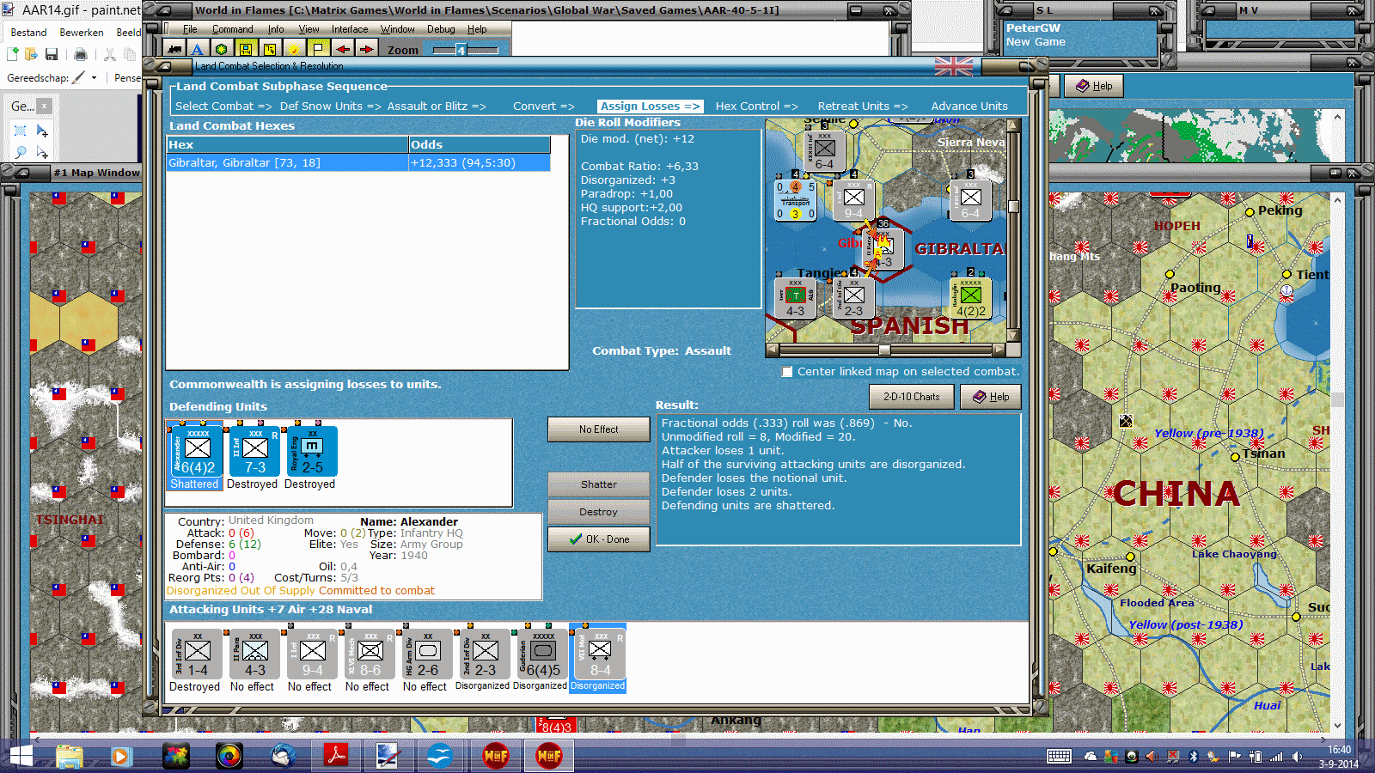The height and width of the screenshot is (773, 1375).
Task: Adjust the Zoom slider in toolbar
Action: [461, 50]
